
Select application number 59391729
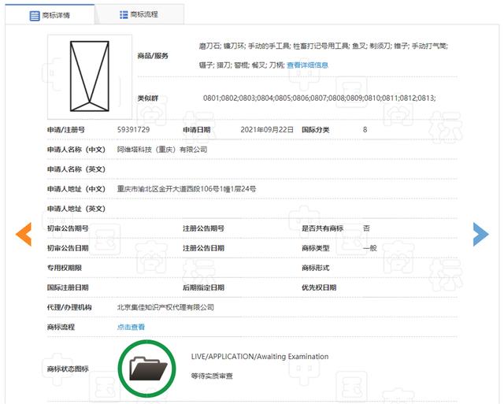click(x=133, y=129)
